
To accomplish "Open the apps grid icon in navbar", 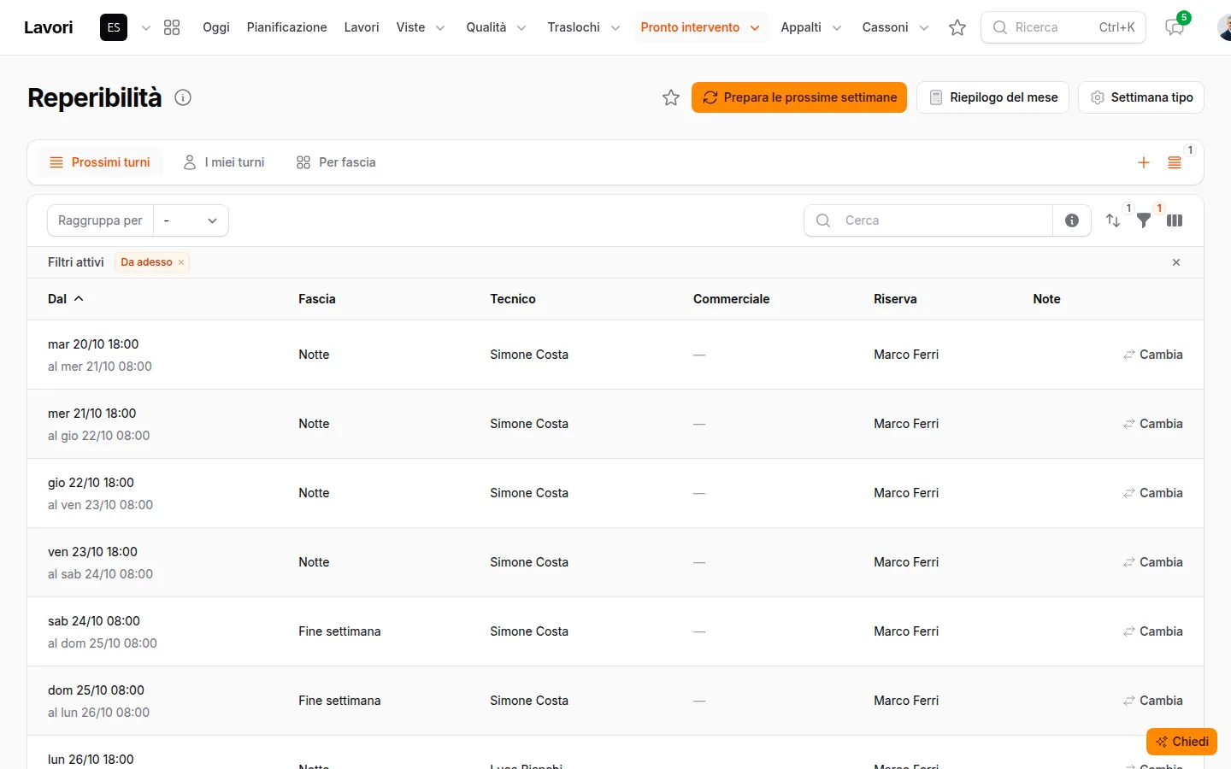I will 172,27.
